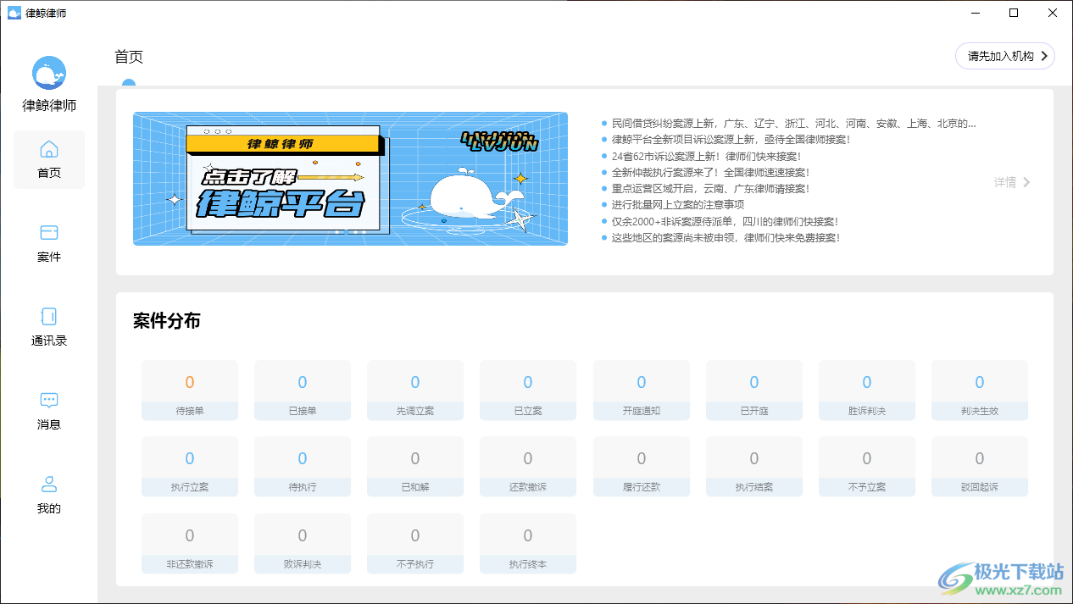
Task: Open the 我的 profile icon
Action: (x=48, y=495)
